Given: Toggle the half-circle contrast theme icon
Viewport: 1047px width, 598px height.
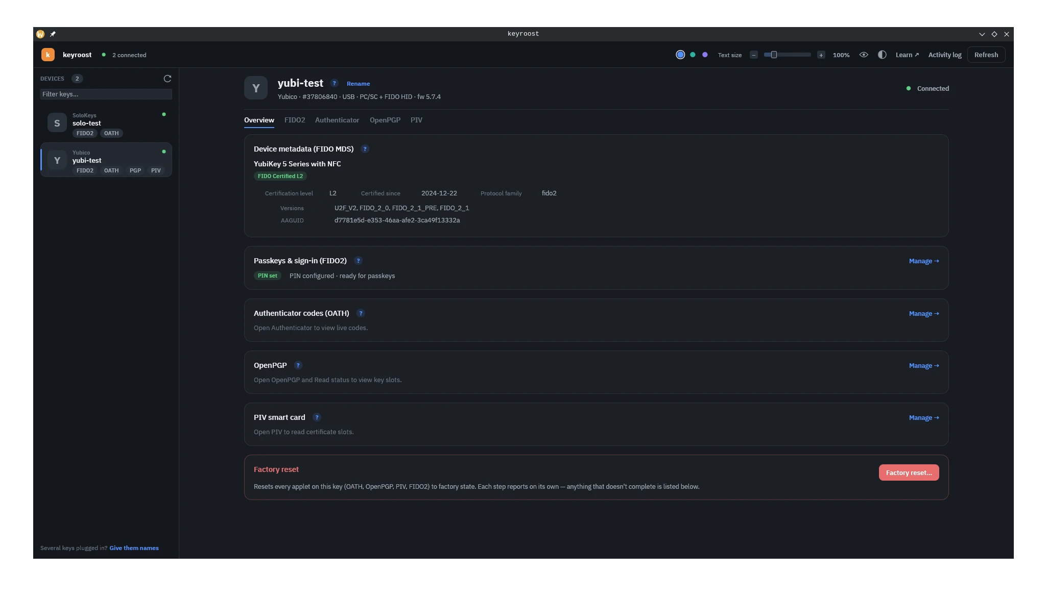Looking at the screenshot, I should tap(882, 55).
